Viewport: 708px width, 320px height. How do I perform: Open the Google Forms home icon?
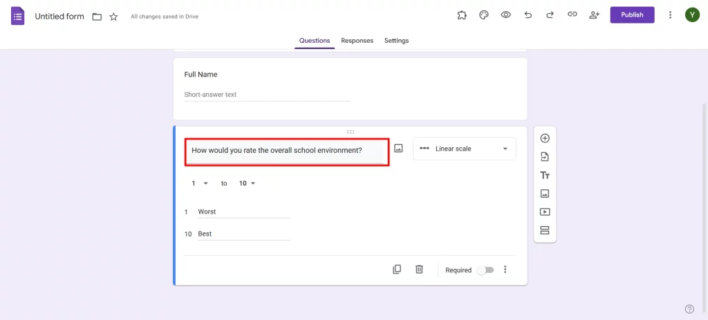17,16
